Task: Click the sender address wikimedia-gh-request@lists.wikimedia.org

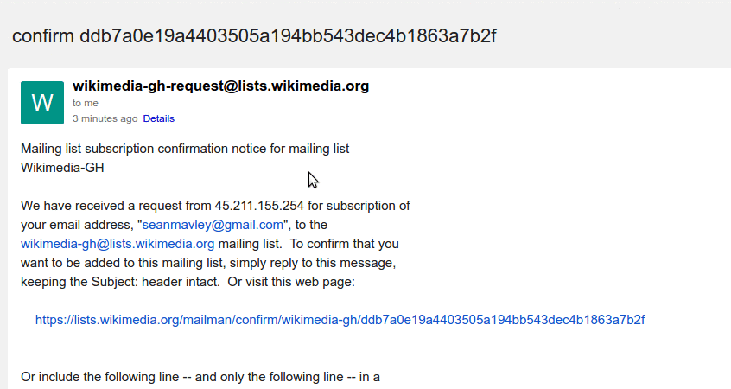Action: pos(220,86)
